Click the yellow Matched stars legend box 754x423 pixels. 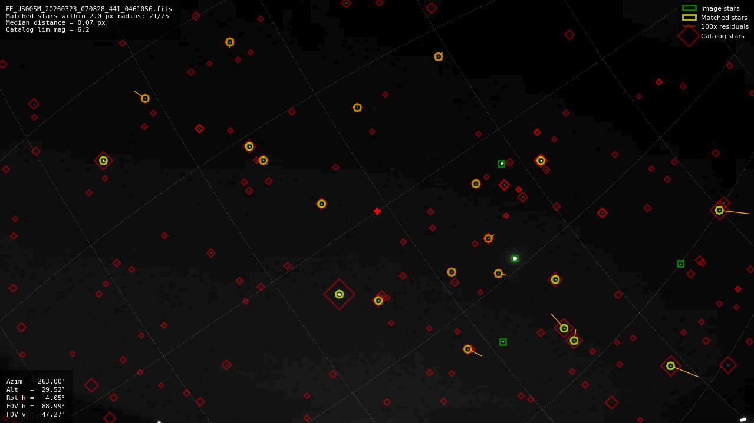tap(689, 18)
